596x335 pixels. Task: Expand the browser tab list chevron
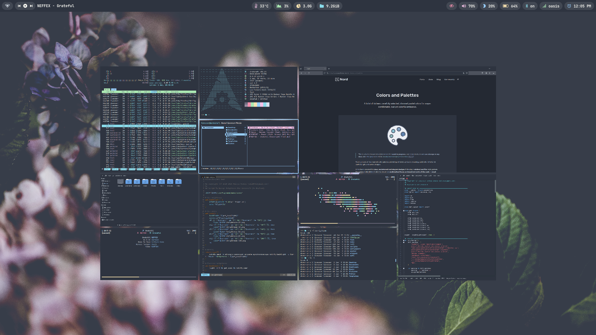tap(490, 69)
